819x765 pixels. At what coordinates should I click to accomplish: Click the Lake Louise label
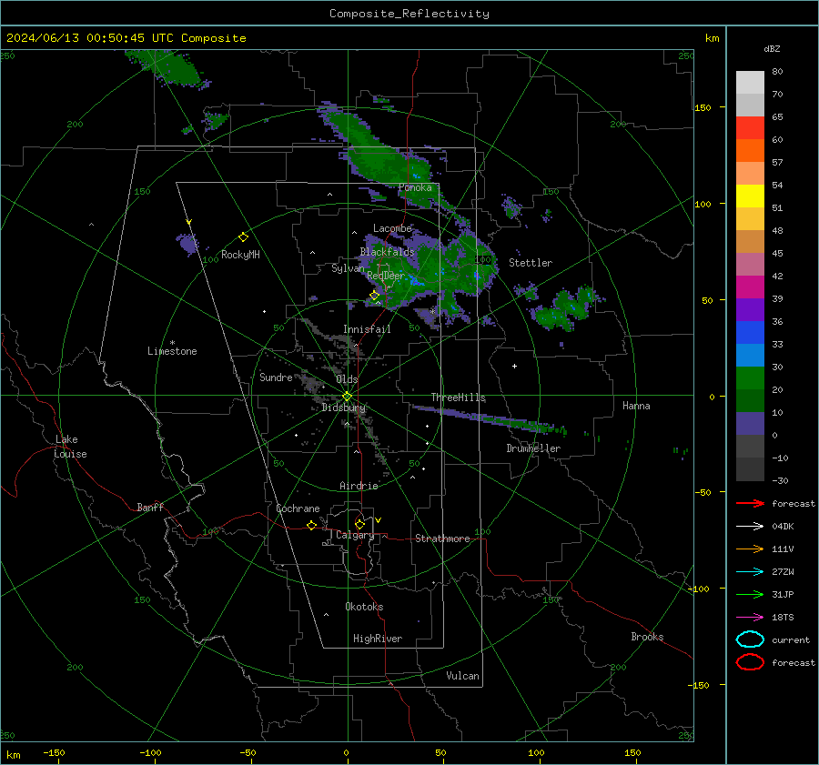70,447
